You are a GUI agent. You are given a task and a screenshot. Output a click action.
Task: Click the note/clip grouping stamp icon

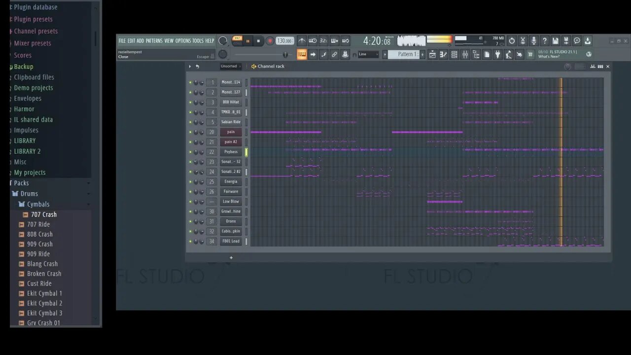pos(345,54)
